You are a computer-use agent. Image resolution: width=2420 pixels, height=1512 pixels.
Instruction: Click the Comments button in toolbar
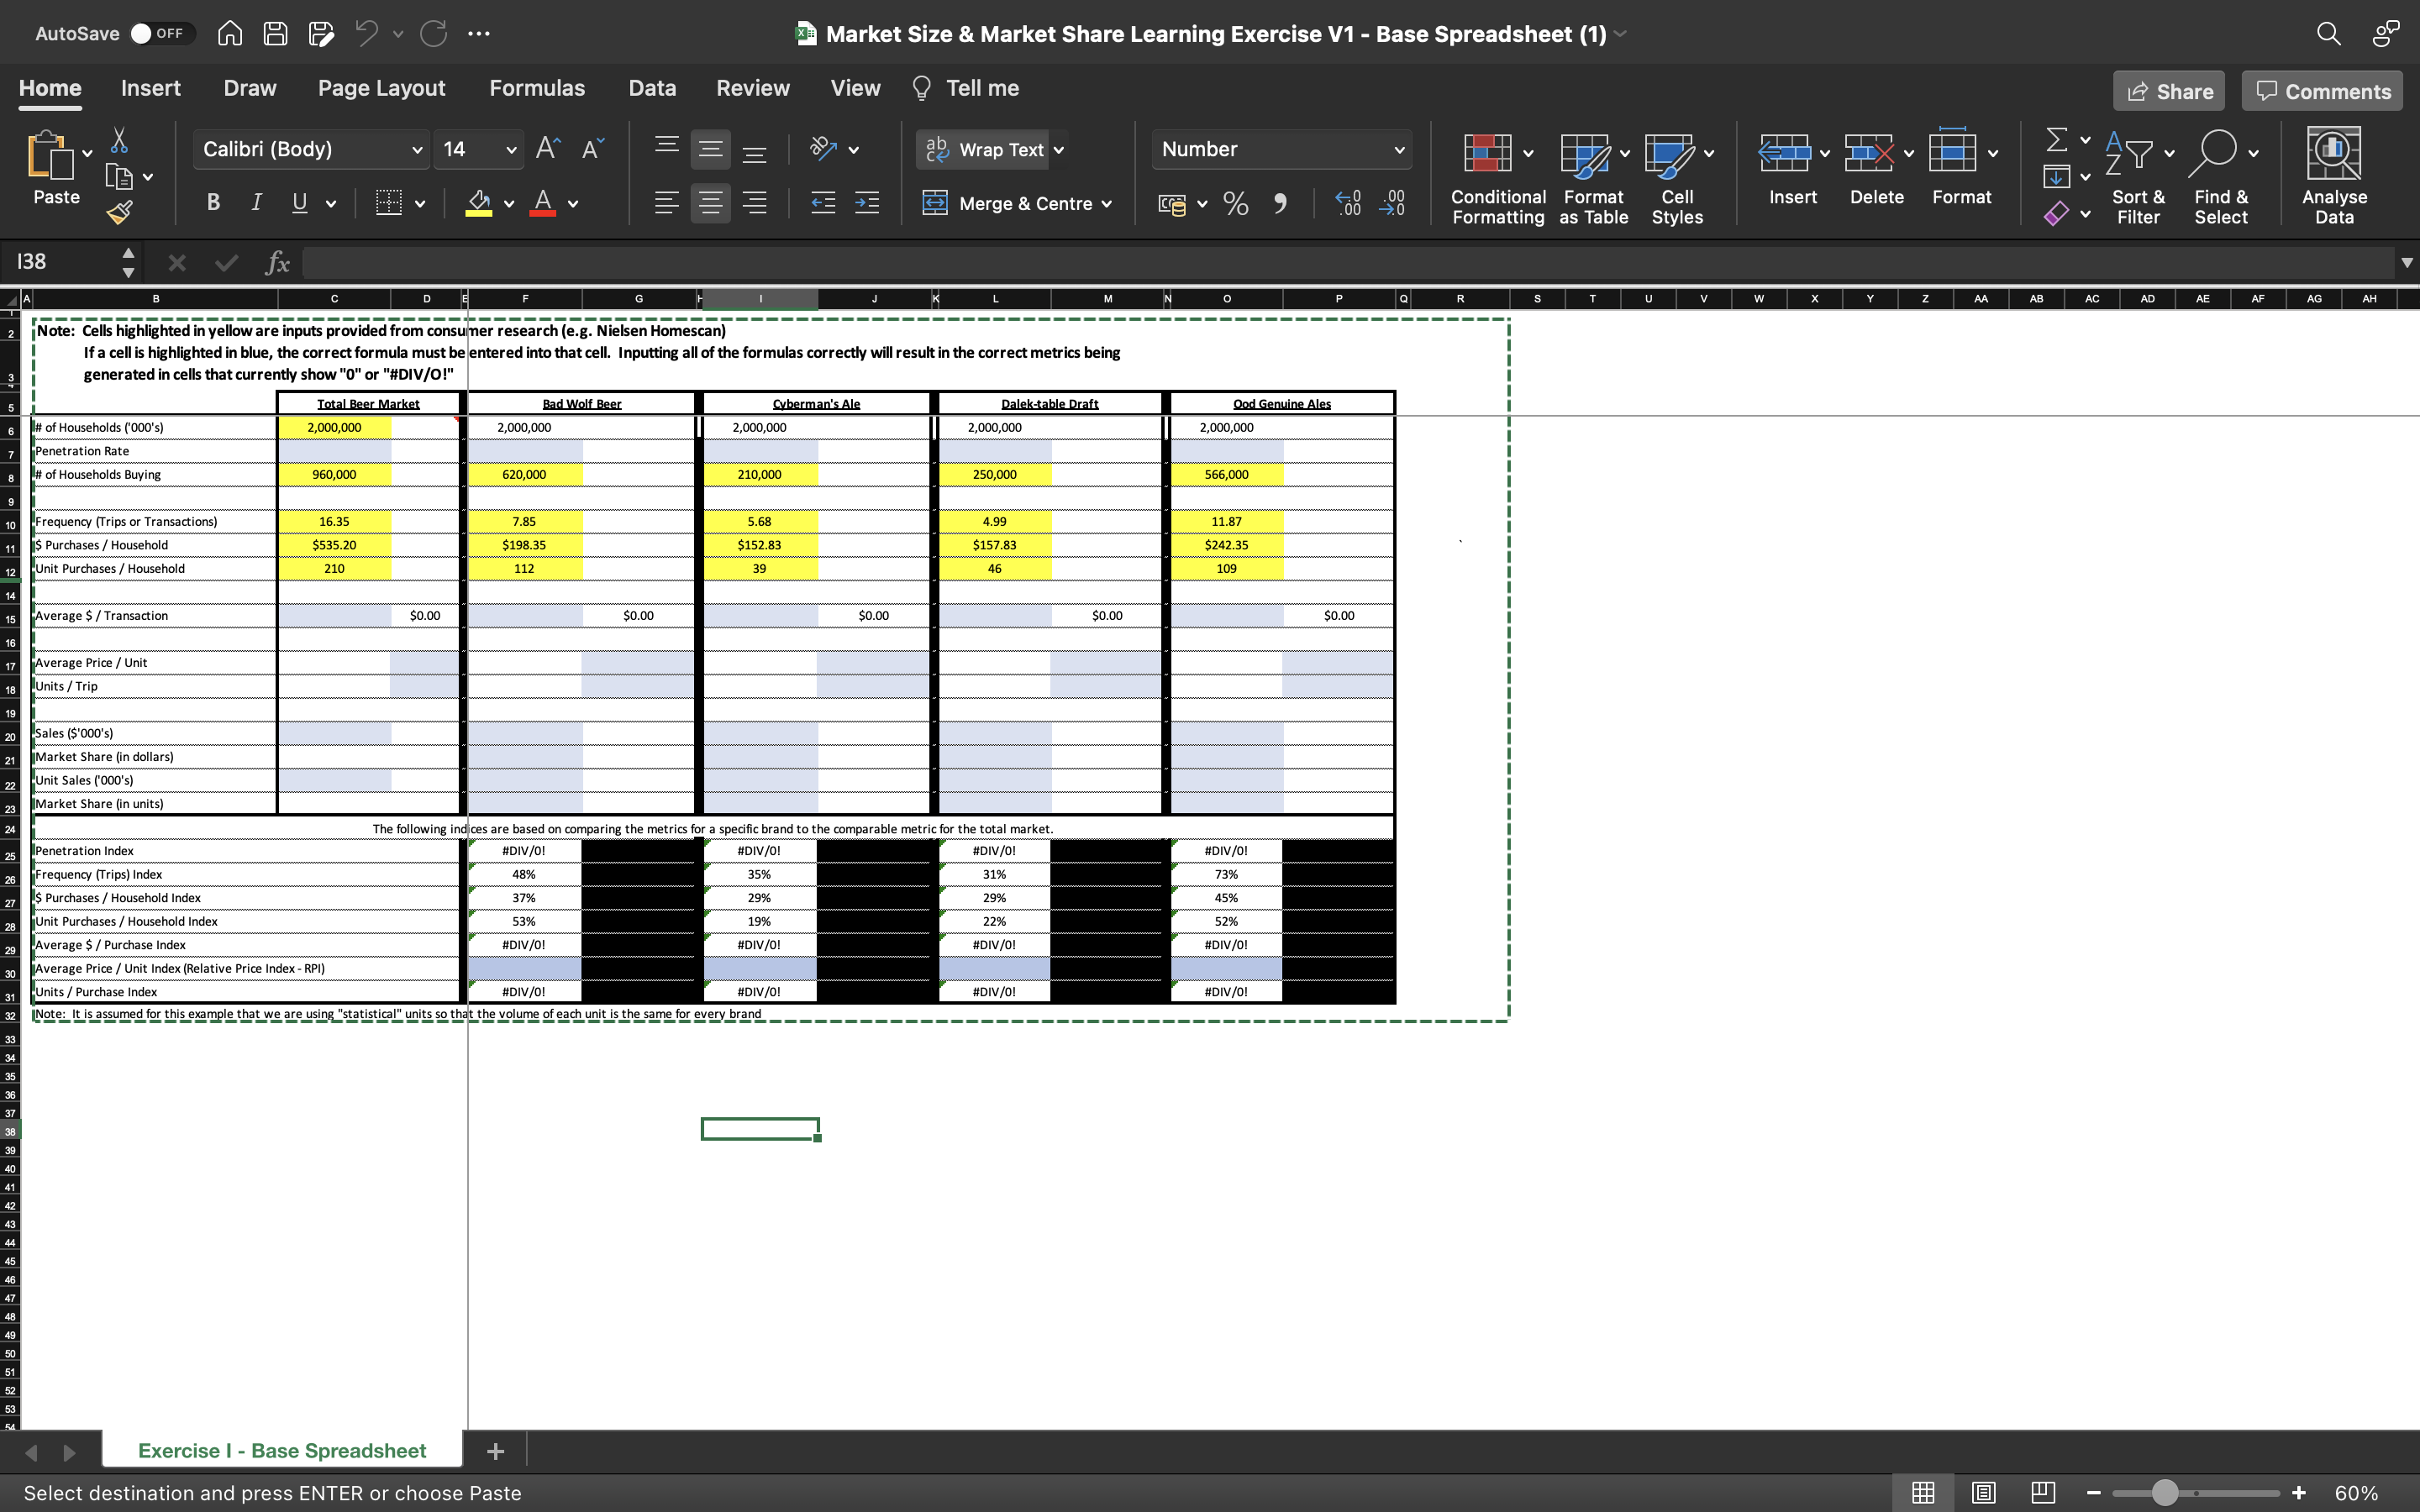2323,91
